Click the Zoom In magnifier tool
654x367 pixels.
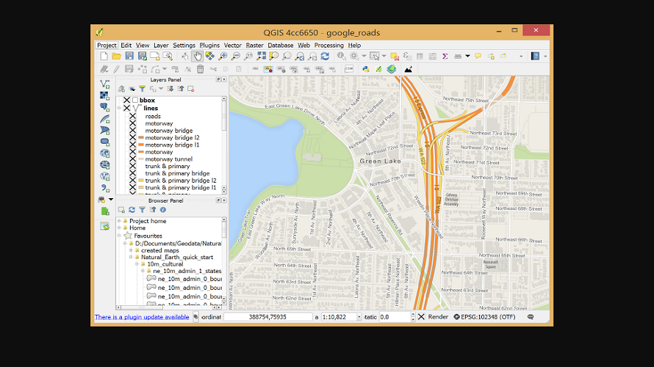(x=223, y=56)
